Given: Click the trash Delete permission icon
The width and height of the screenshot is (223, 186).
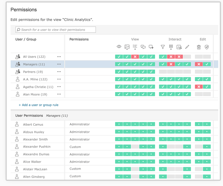Looking at the screenshot, I should tap(199, 47).
